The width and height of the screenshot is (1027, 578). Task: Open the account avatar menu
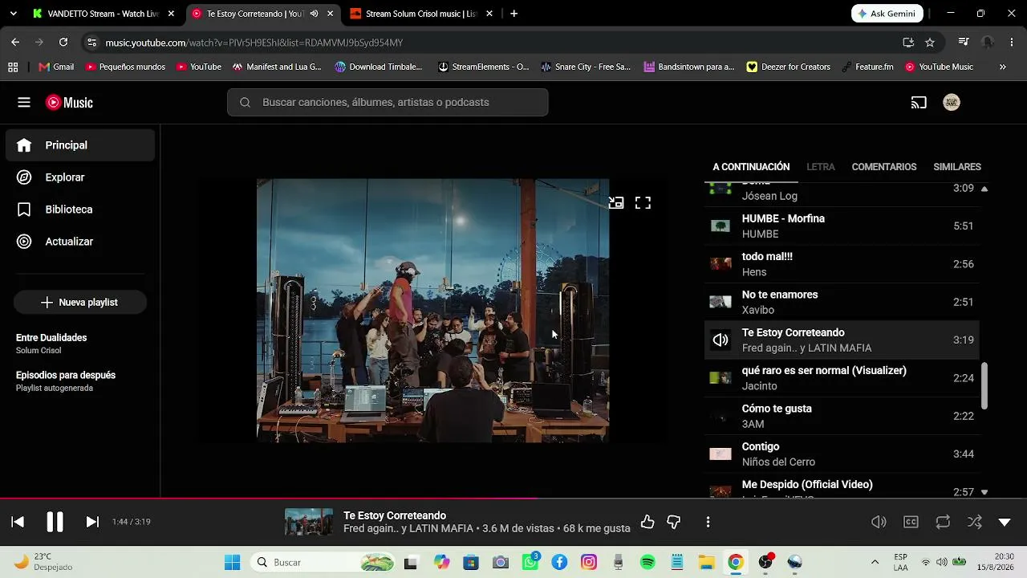(952, 103)
